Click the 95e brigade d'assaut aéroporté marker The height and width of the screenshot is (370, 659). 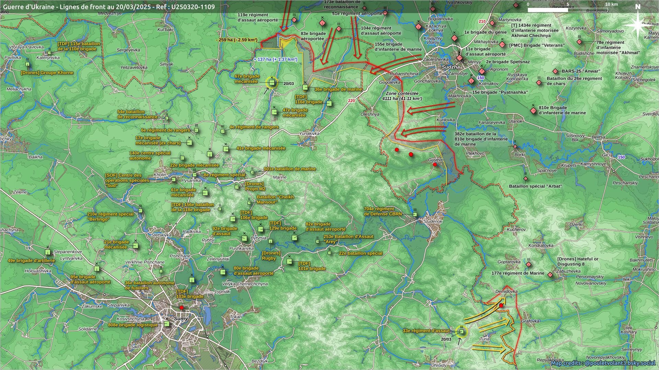[97, 269]
